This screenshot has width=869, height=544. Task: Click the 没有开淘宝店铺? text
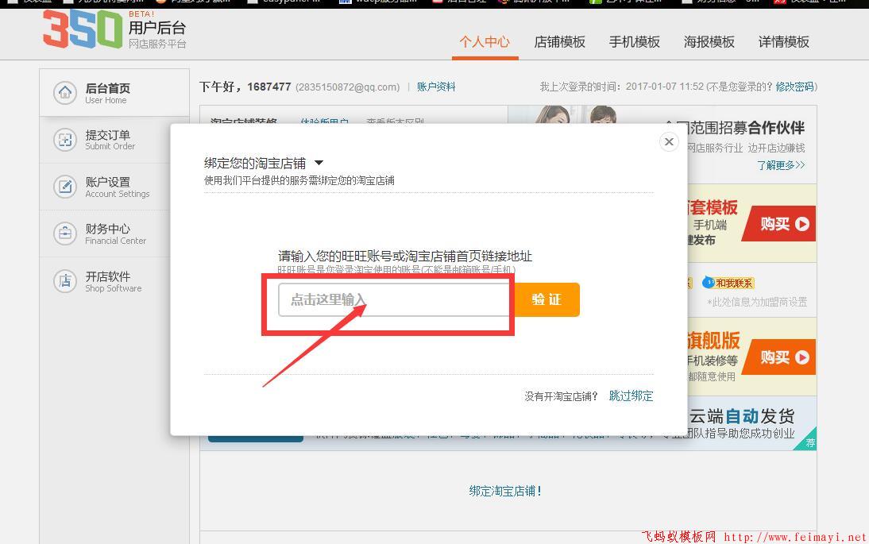(561, 396)
